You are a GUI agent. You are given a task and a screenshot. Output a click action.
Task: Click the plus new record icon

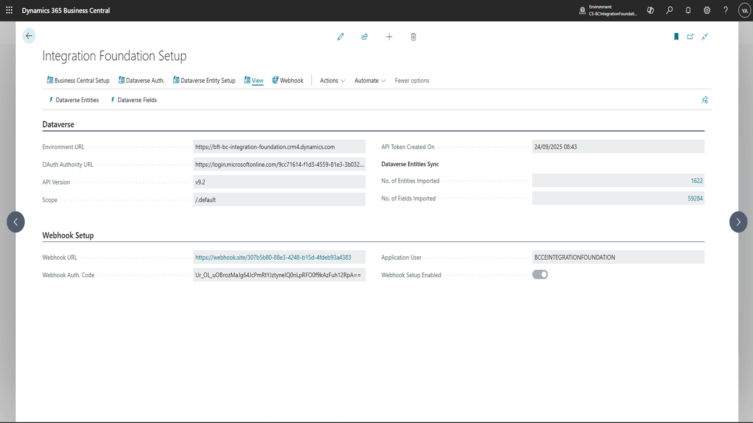[x=389, y=36]
